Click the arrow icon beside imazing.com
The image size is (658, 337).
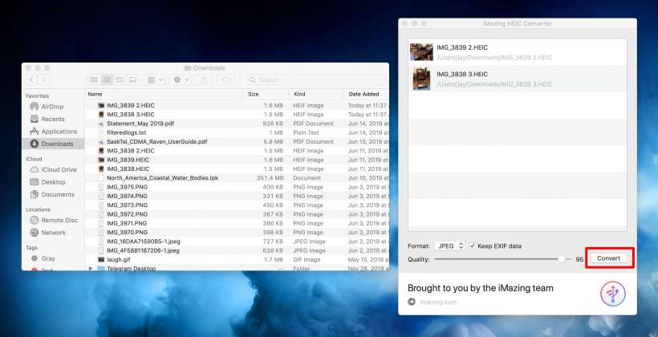pos(412,302)
